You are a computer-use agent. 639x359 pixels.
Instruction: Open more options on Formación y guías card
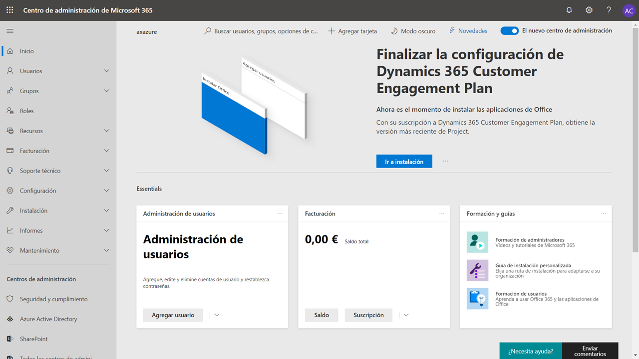[604, 213]
